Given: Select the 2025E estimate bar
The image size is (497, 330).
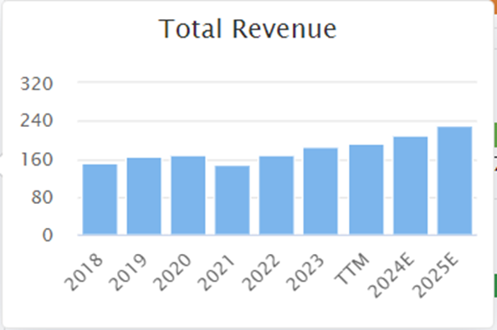Looking at the screenshot, I should 455,180.
